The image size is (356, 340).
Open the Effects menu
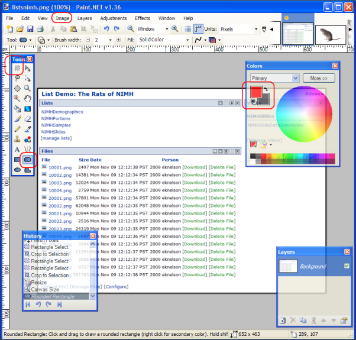143,18
